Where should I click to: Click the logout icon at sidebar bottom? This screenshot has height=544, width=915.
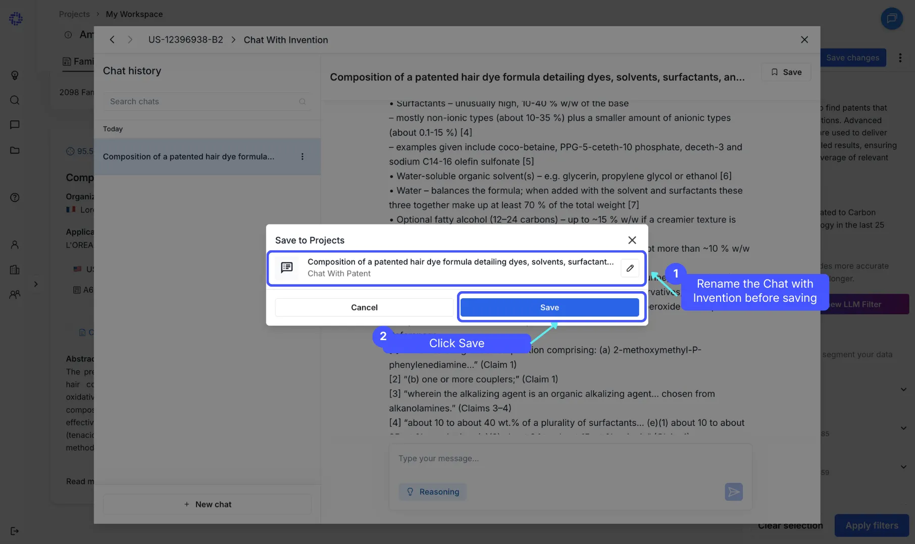[15, 531]
